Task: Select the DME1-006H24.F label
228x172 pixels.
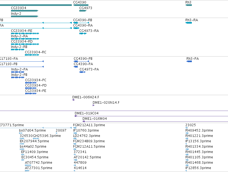Action: click(86, 98)
